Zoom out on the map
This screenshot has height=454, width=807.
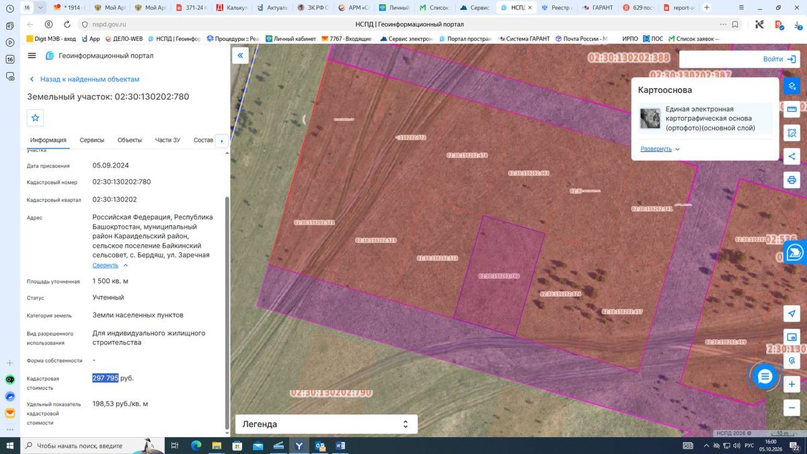[x=792, y=408]
